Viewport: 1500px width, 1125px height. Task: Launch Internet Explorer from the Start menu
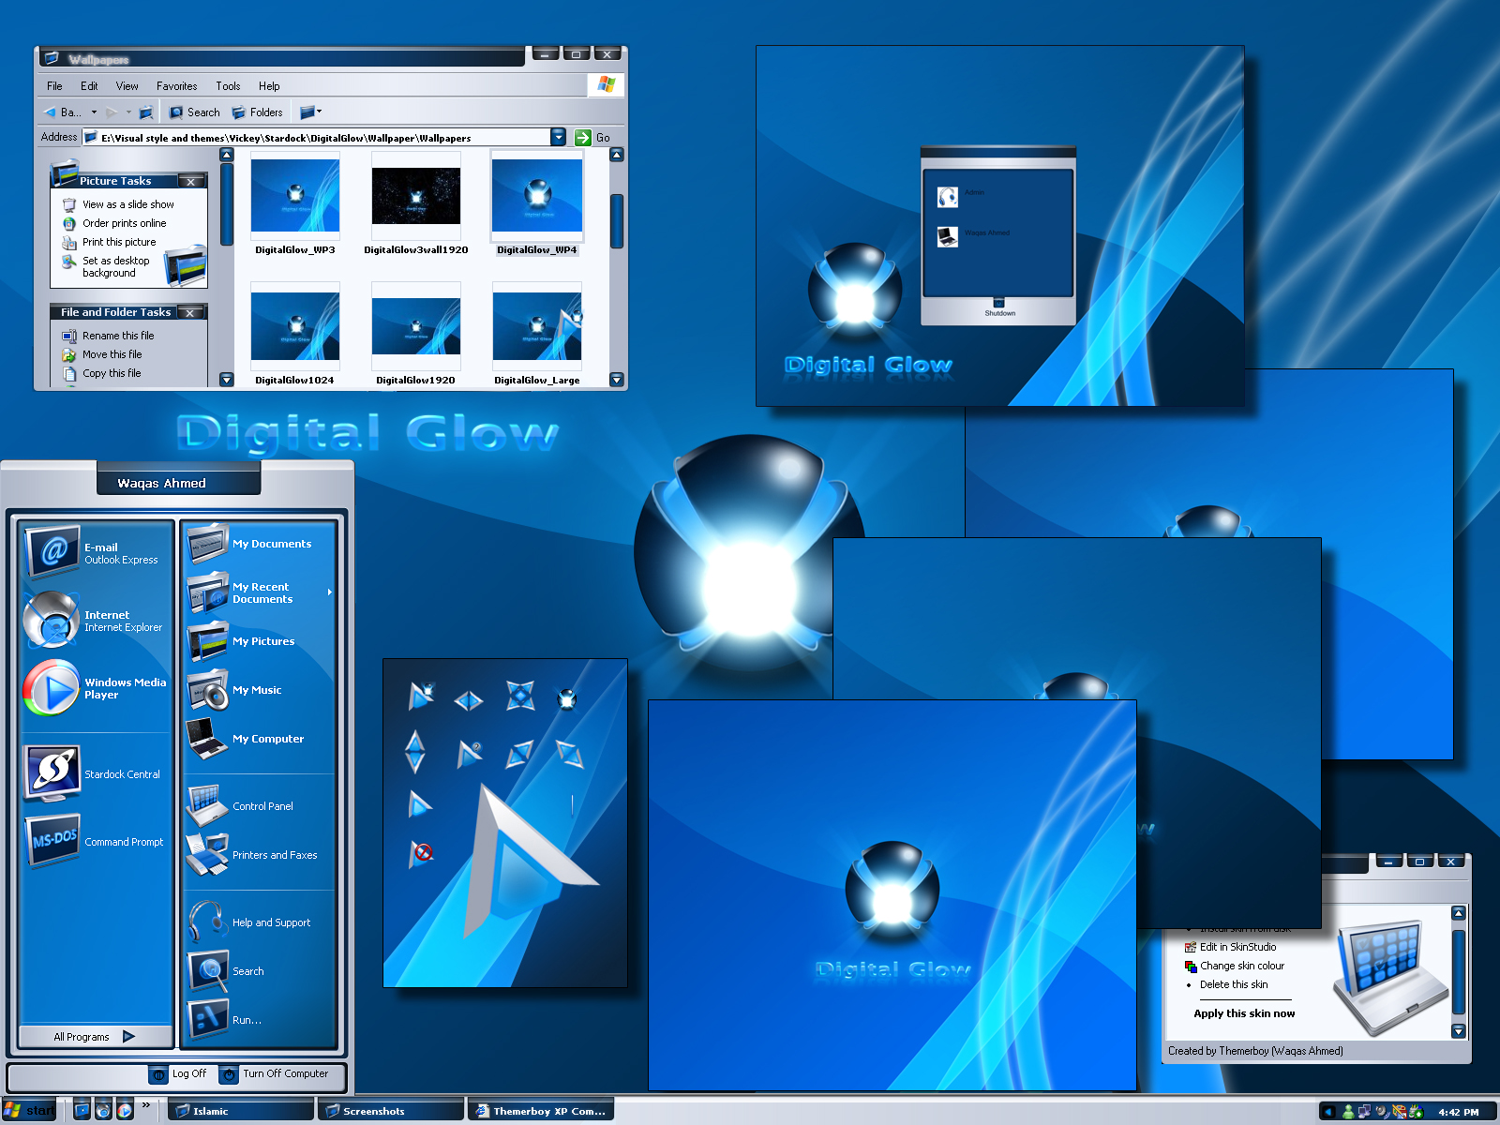96,621
